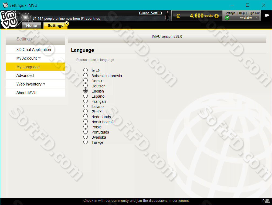Click the Help link in the top bar
The height and width of the screenshot is (205, 272).
point(242,13)
